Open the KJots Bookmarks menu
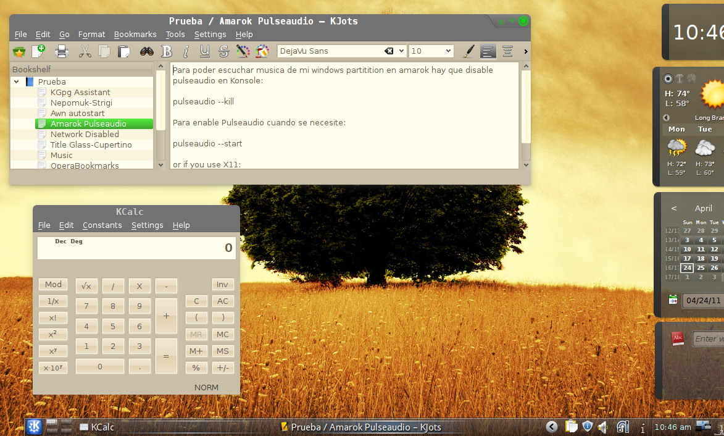 135,35
